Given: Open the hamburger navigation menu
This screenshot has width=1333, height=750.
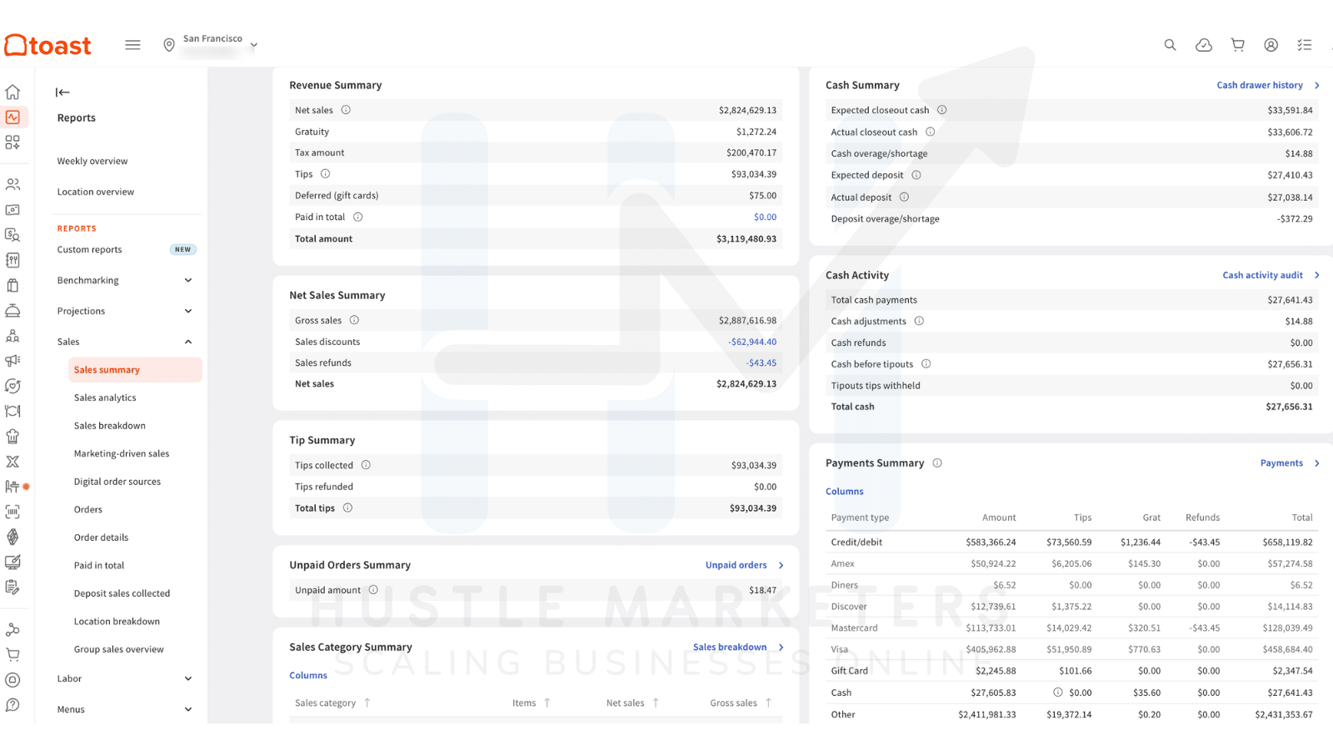Looking at the screenshot, I should click(x=132, y=45).
